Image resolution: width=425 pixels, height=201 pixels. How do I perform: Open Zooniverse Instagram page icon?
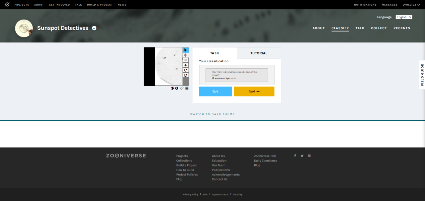pos(309,156)
